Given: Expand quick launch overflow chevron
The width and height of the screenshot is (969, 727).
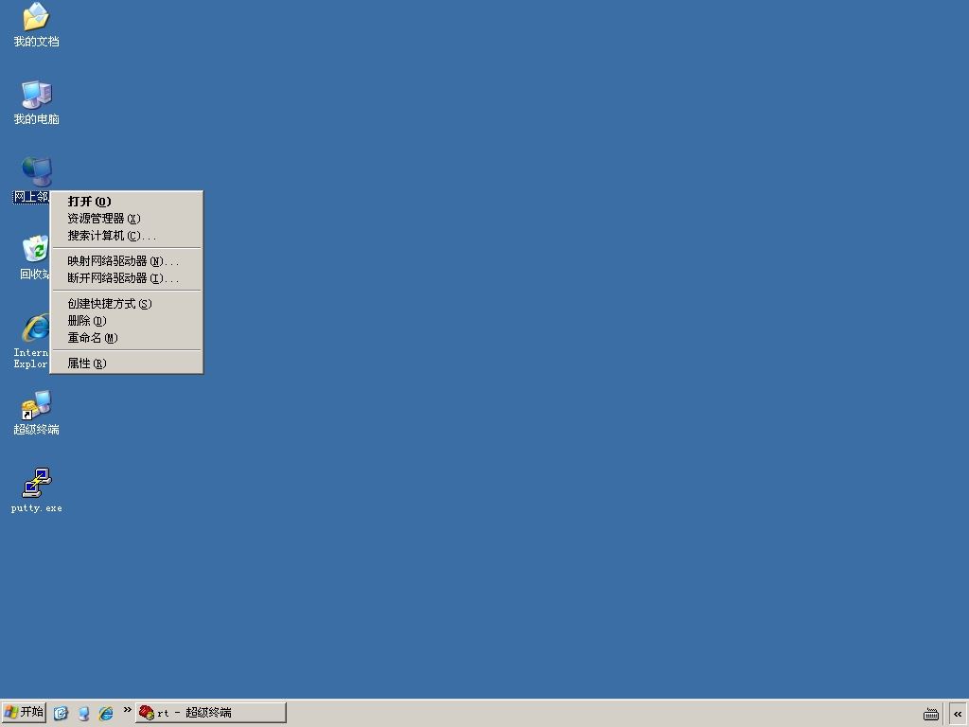Looking at the screenshot, I should pos(128,710).
